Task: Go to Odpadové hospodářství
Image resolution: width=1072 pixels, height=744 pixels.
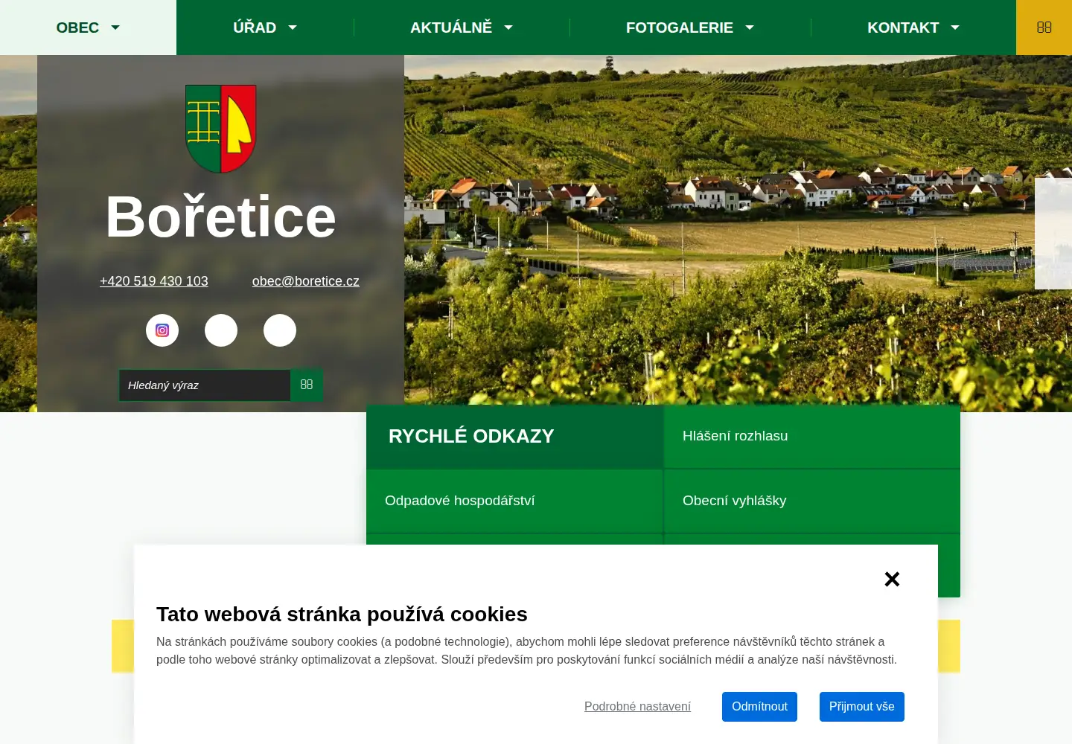Action: coord(514,501)
